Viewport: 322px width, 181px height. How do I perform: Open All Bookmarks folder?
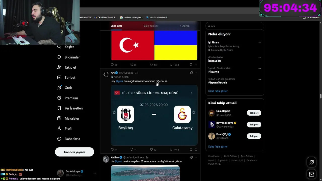coord(311,18)
